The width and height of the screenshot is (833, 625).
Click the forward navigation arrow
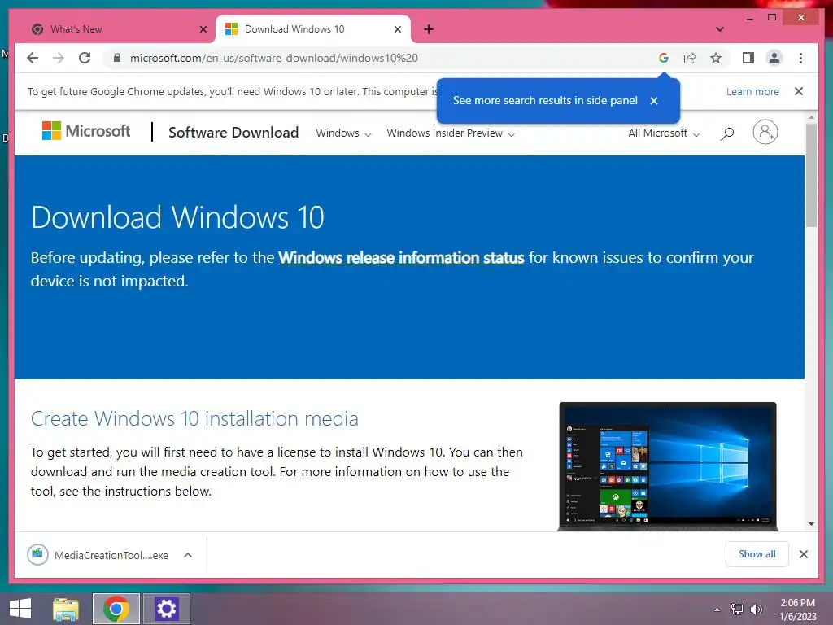pyautogui.click(x=59, y=58)
